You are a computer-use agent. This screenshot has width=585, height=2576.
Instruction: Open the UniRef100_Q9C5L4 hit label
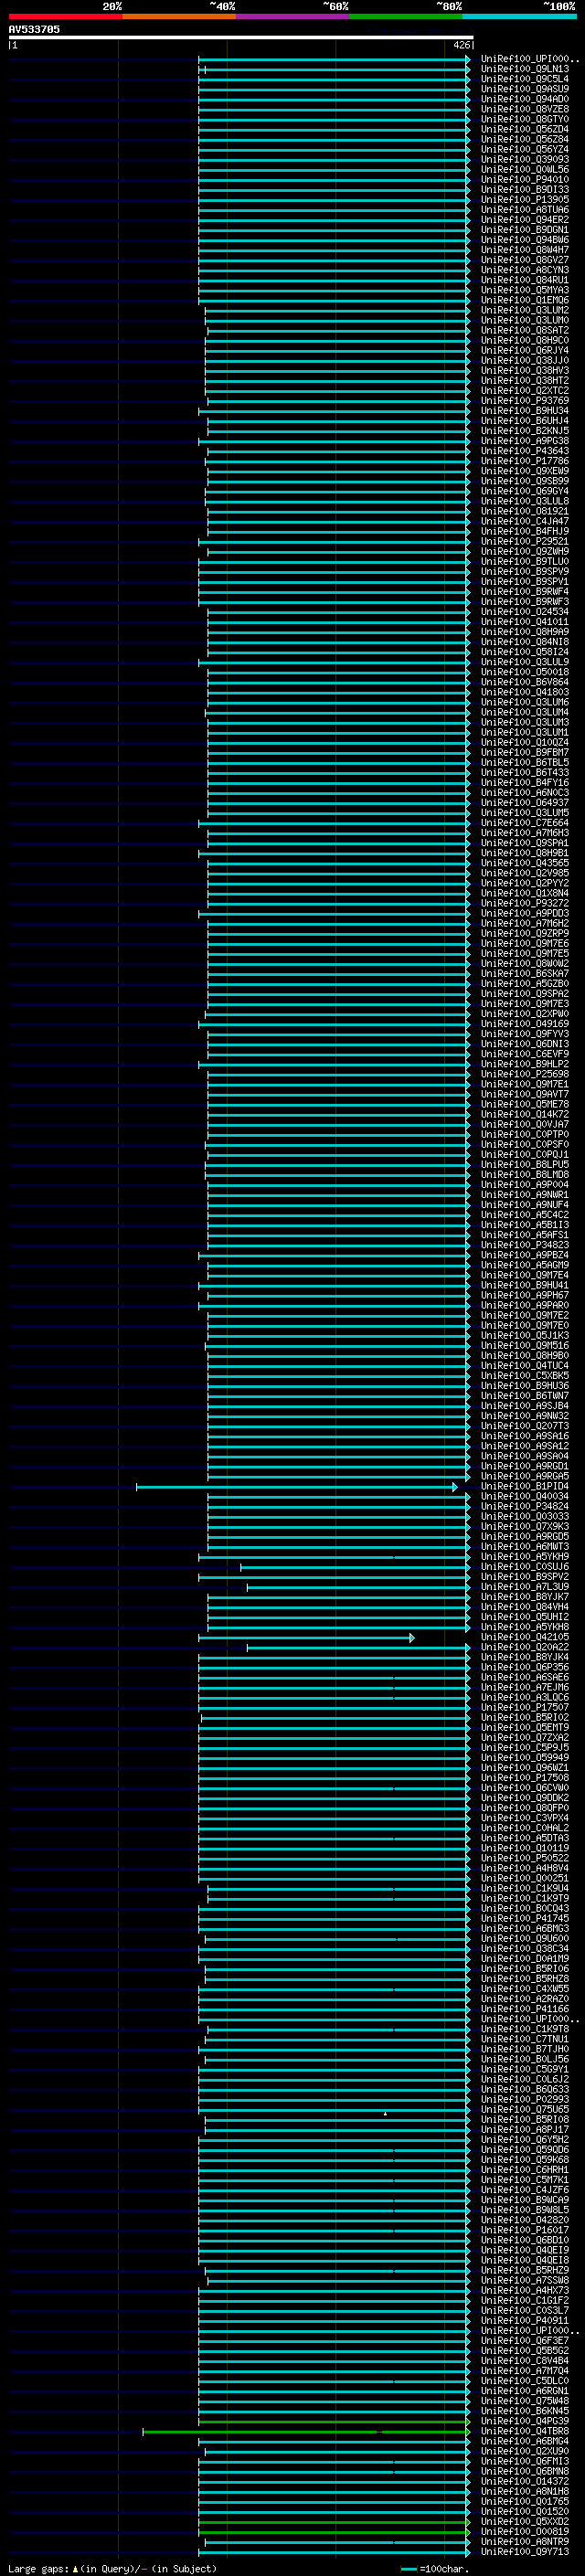point(524,79)
